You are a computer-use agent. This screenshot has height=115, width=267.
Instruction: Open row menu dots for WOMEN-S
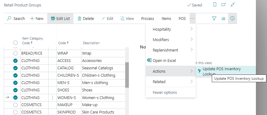click(53, 98)
